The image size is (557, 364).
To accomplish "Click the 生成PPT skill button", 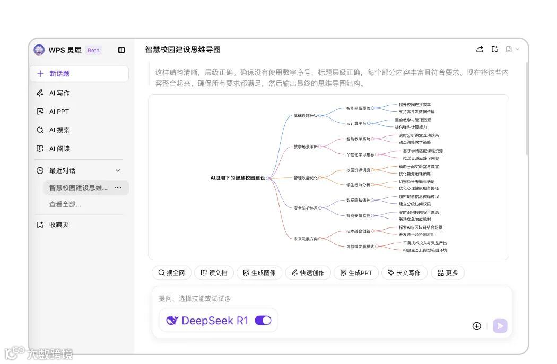I will coord(356,272).
